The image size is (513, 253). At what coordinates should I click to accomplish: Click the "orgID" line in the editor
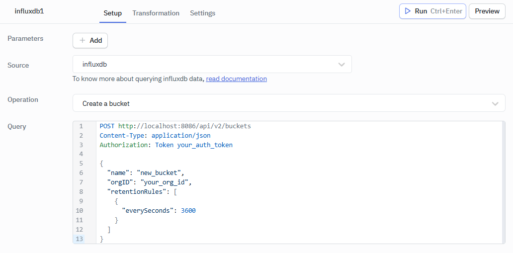[149, 182]
